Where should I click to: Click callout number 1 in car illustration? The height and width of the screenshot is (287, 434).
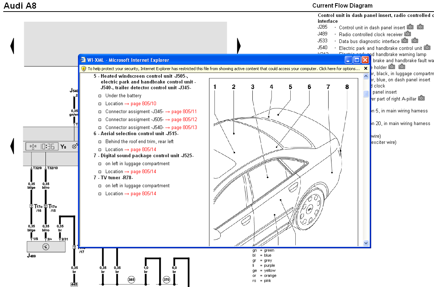[215, 87]
